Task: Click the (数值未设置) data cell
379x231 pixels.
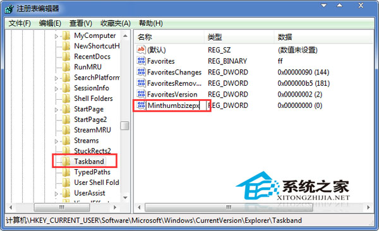Action: tap(298, 50)
